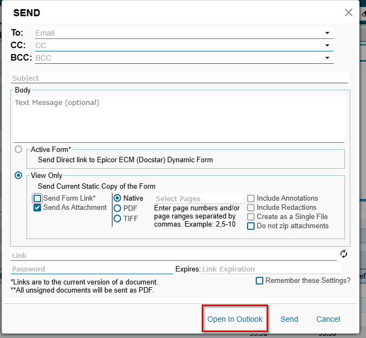Enable the Send Form Link checkbox
This screenshot has height=338, width=366.
(x=37, y=198)
